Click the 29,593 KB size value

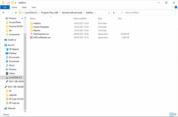[125, 34]
